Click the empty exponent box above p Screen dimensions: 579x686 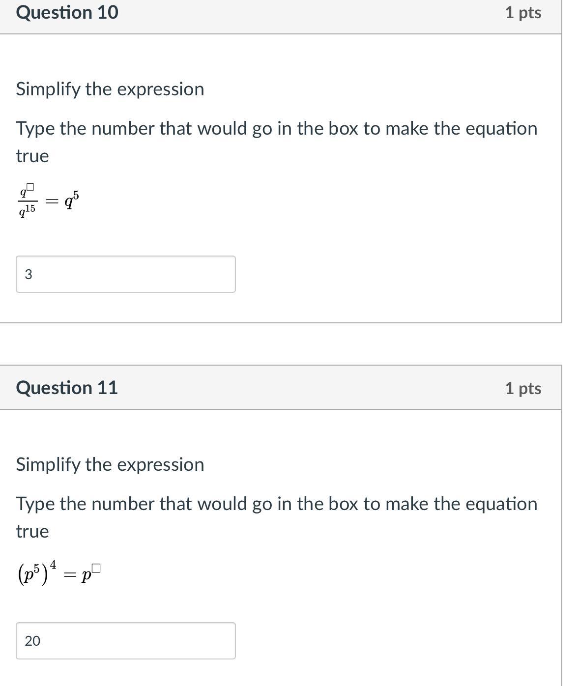tap(96, 569)
